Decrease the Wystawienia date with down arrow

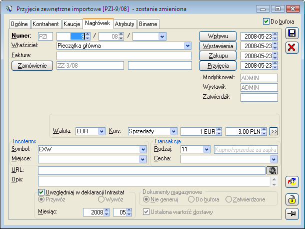point(275,48)
